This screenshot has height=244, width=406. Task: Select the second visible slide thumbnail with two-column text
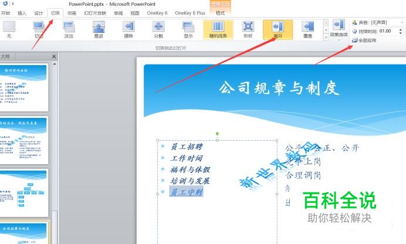23,140
